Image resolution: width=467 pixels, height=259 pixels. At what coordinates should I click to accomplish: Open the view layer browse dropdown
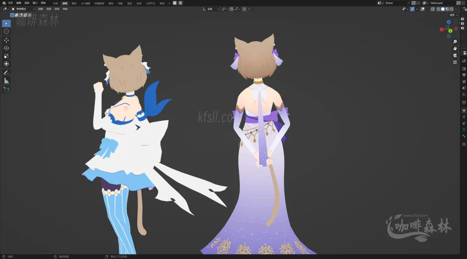pyautogui.click(x=425, y=3)
